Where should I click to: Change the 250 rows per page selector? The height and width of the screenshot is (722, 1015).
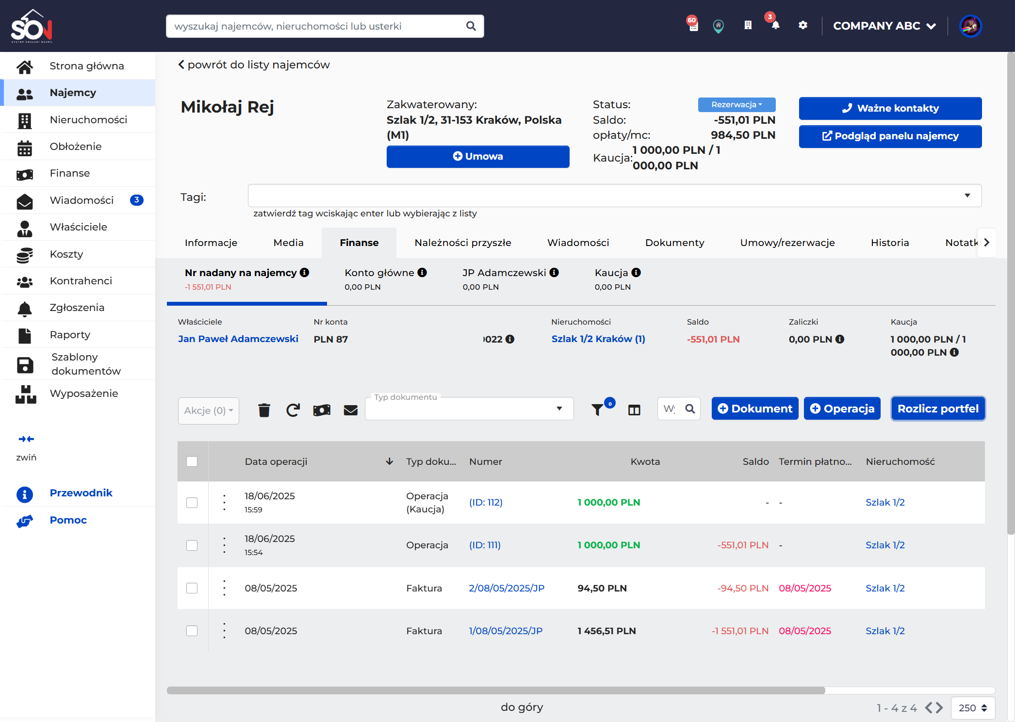[x=973, y=708]
